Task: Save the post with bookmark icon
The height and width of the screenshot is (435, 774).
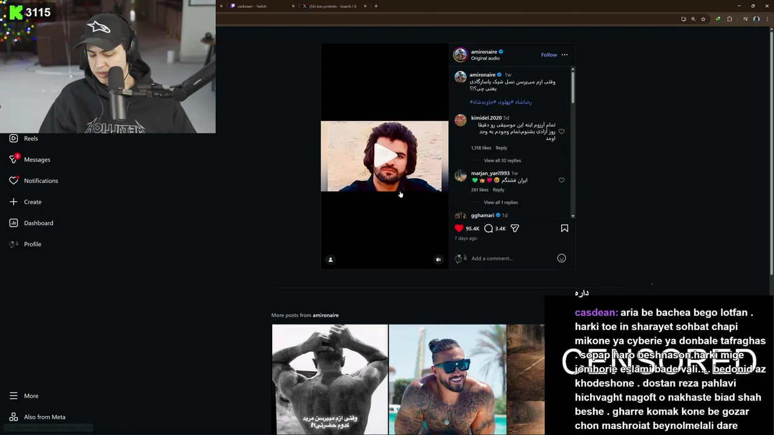Action: pos(564,228)
